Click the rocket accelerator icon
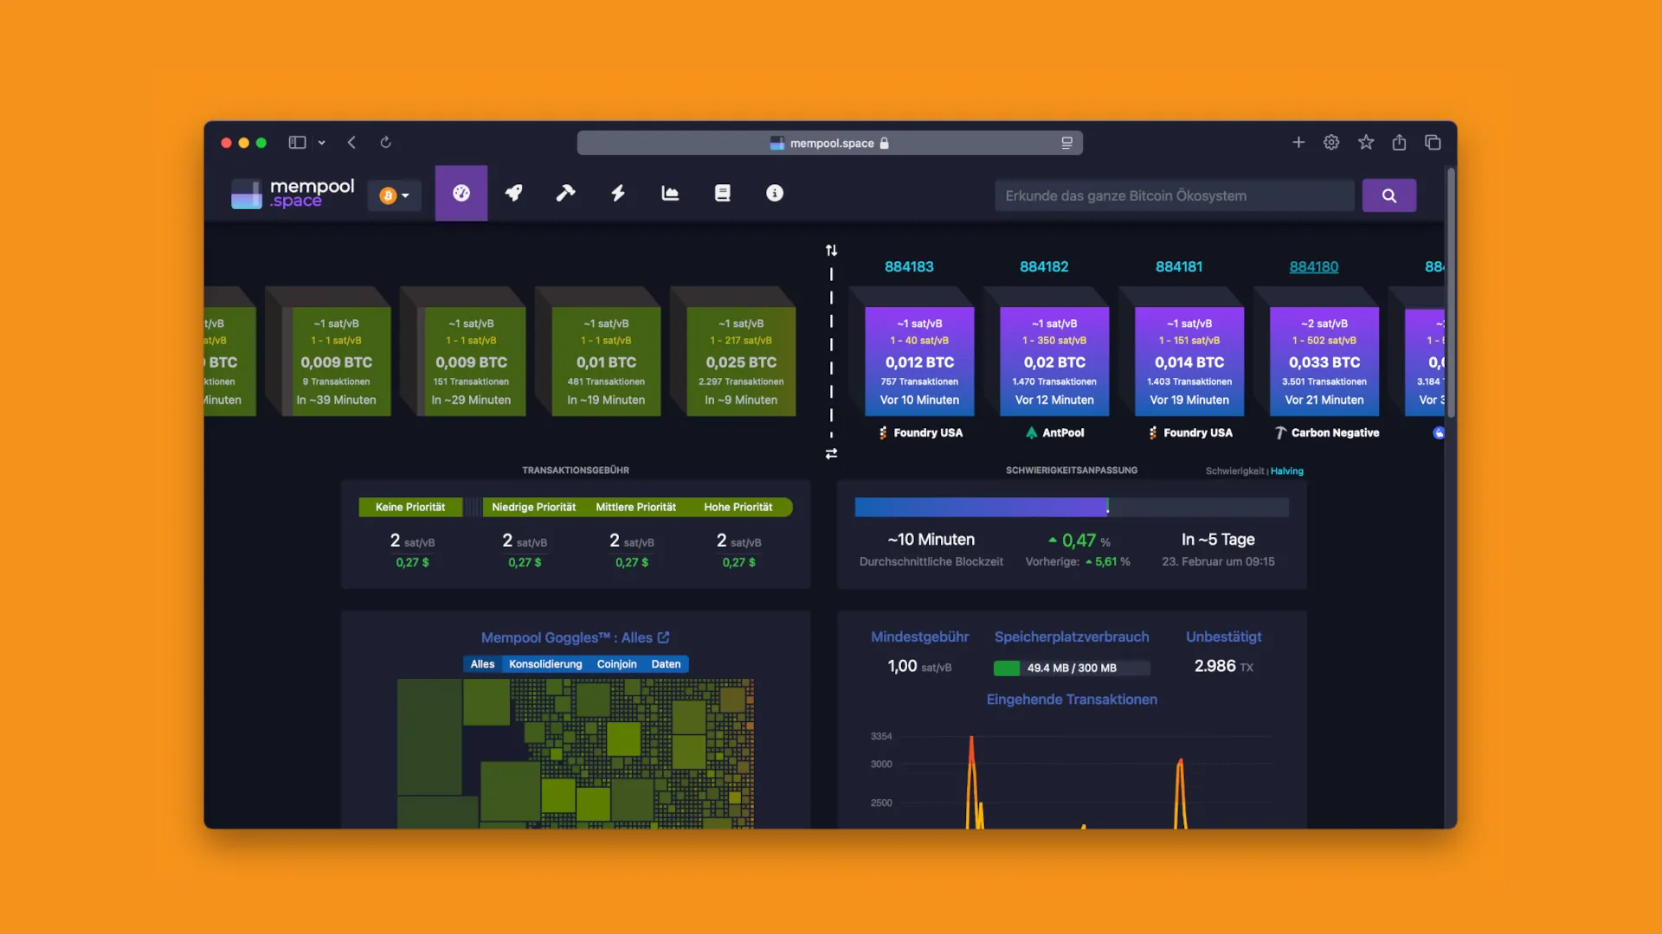 pyautogui.click(x=513, y=194)
